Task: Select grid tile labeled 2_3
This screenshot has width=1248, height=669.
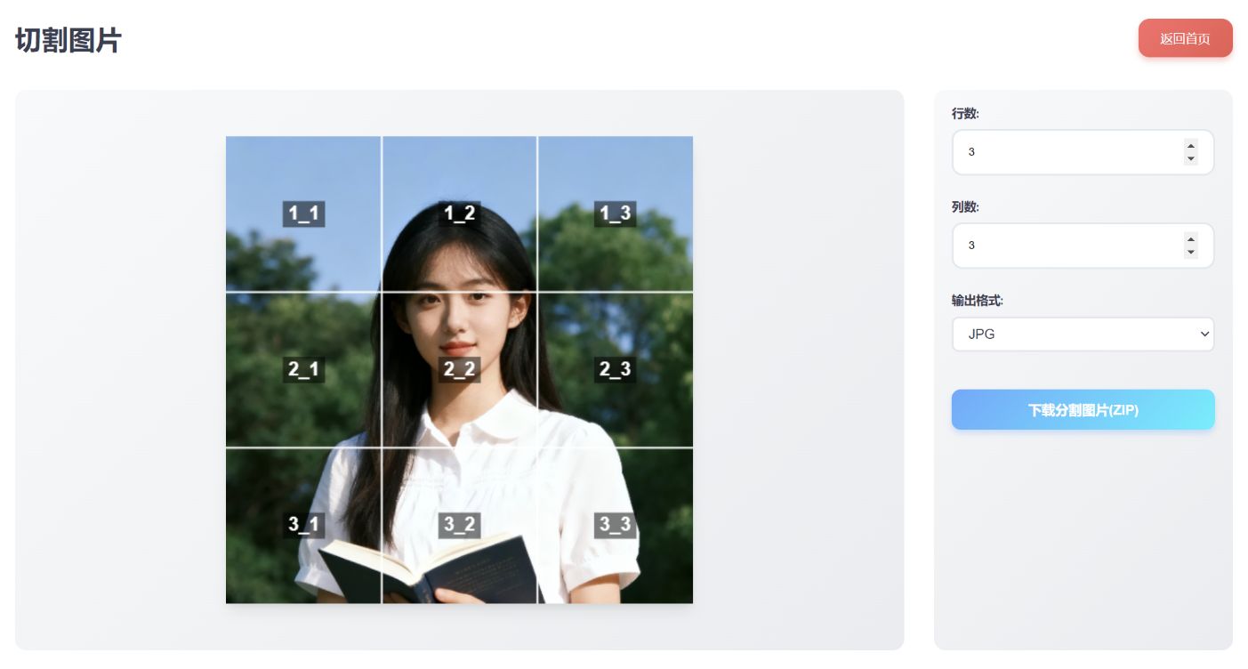Action: tap(615, 369)
